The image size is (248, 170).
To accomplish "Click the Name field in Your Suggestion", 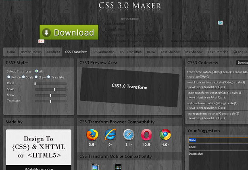I will coord(218,140).
